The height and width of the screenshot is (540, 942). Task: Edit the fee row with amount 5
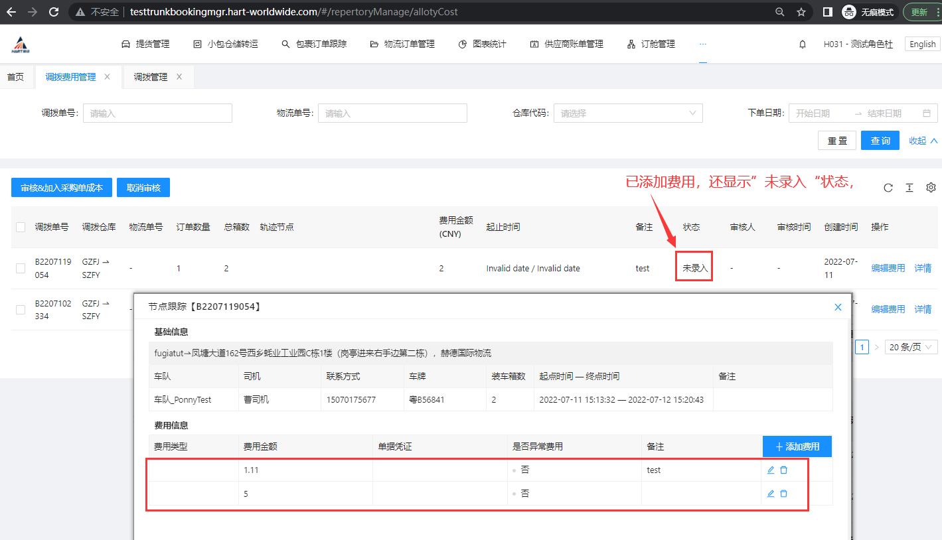pyautogui.click(x=771, y=494)
